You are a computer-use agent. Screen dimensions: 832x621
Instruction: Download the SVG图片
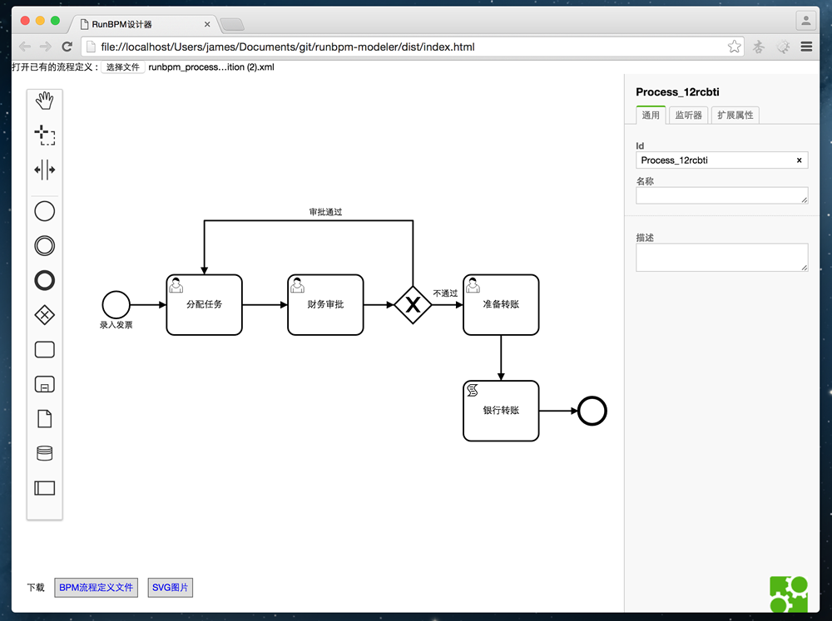(x=171, y=587)
